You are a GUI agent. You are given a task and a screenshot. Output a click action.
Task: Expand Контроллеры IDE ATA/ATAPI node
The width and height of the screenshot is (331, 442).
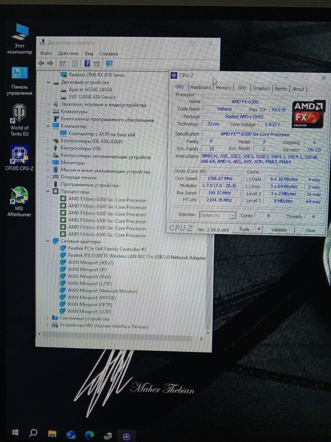pos(48,141)
